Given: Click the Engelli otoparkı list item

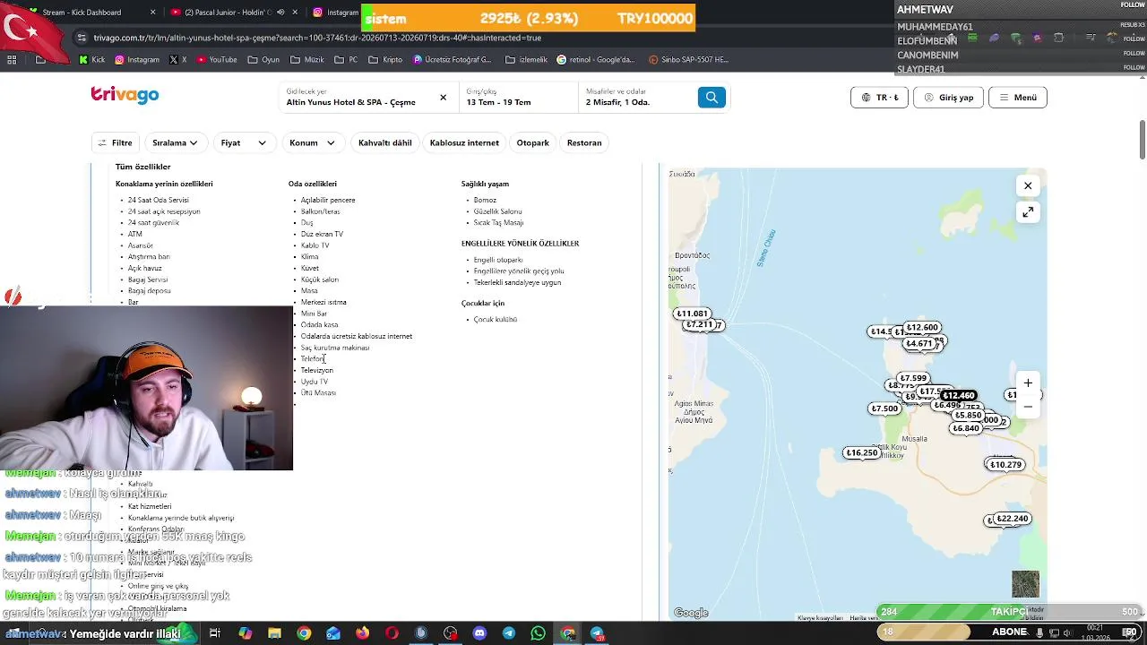Looking at the screenshot, I should click(497, 260).
